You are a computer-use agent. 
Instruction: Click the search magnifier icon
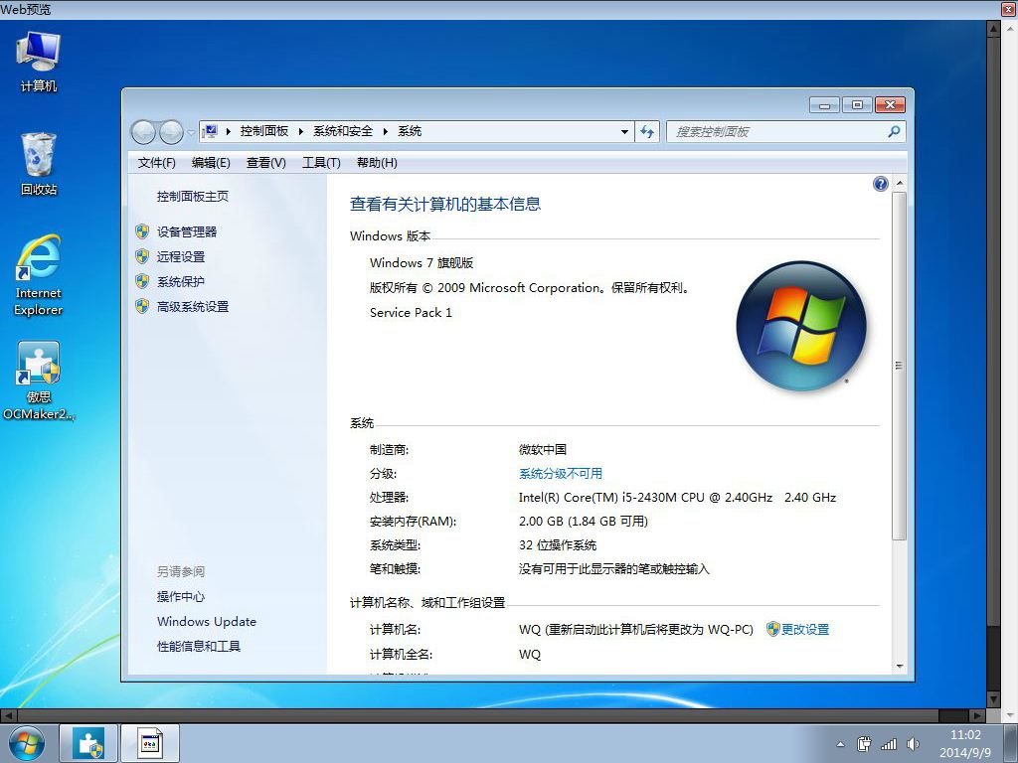point(894,132)
